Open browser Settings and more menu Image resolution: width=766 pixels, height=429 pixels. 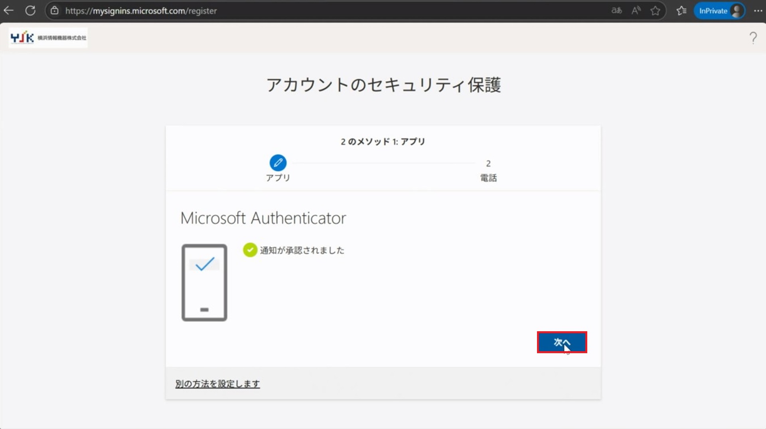click(758, 11)
